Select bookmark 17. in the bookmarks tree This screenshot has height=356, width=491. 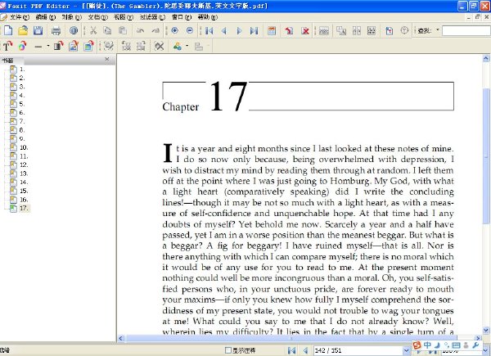coord(24,208)
